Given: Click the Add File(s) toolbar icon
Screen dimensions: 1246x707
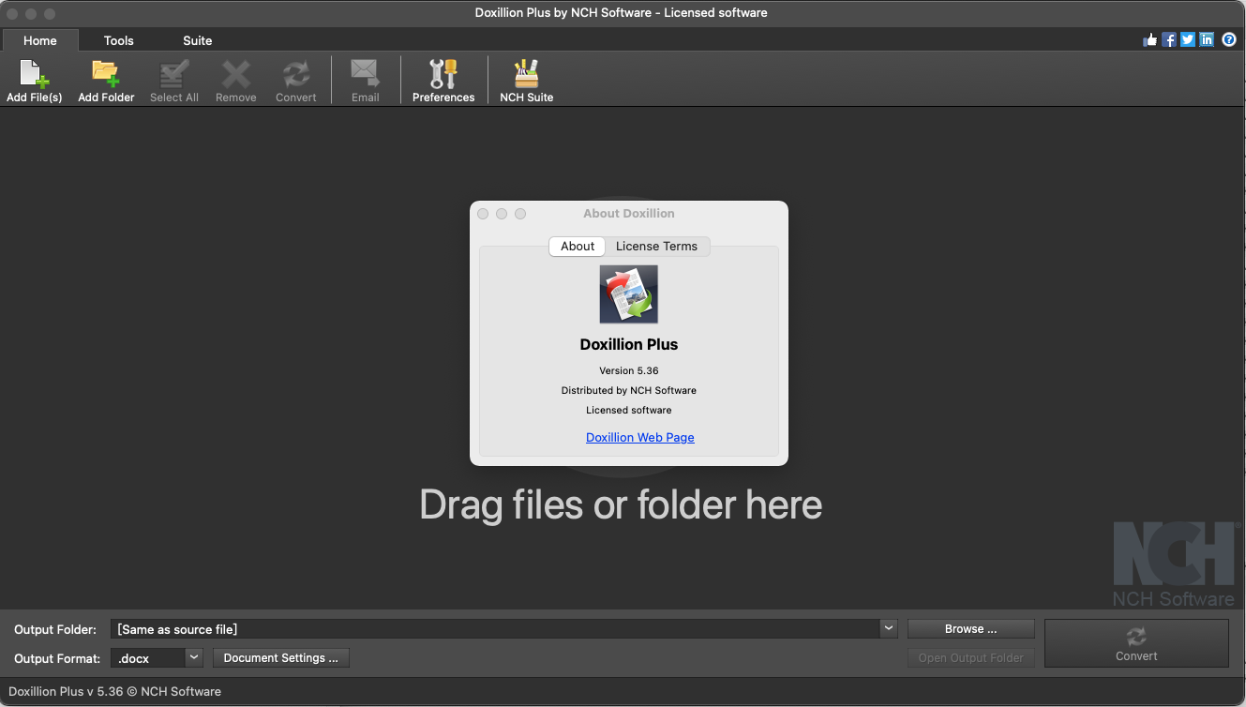Looking at the screenshot, I should 34,80.
